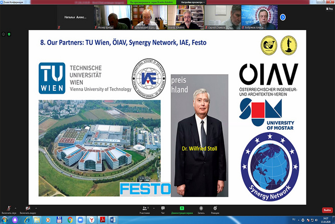Switch to Zoom taskbar icon
335x224 pixels.
tap(80, 220)
